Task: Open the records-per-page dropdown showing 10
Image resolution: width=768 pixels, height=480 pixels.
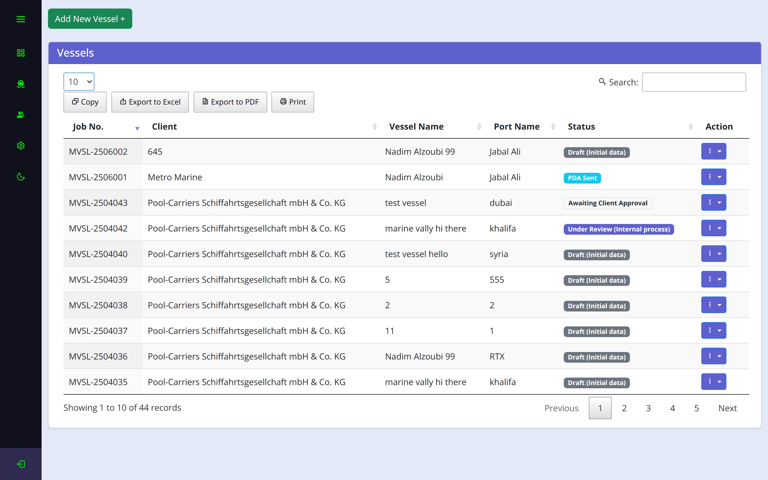Action: tap(79, 82)
